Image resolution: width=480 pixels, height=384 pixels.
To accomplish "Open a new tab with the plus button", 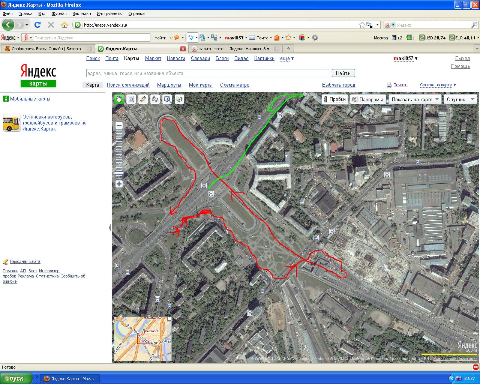I will (x=288, y=49).
